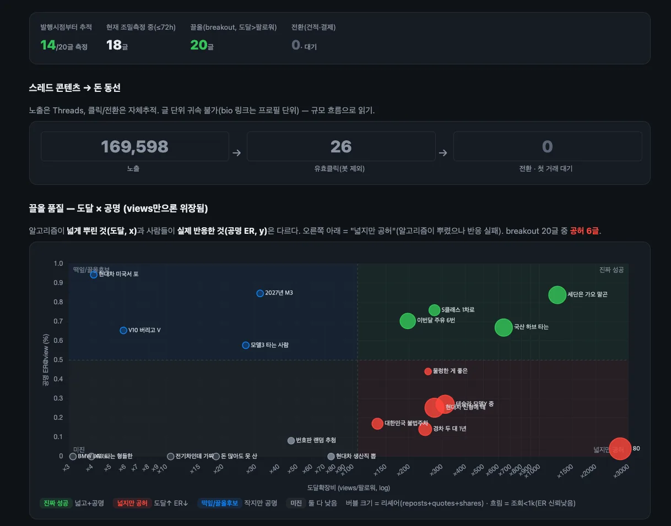Click the red '넓지만 공허' legend badge
The height and width of the screenshot is (526, 671).
(132, 503)
